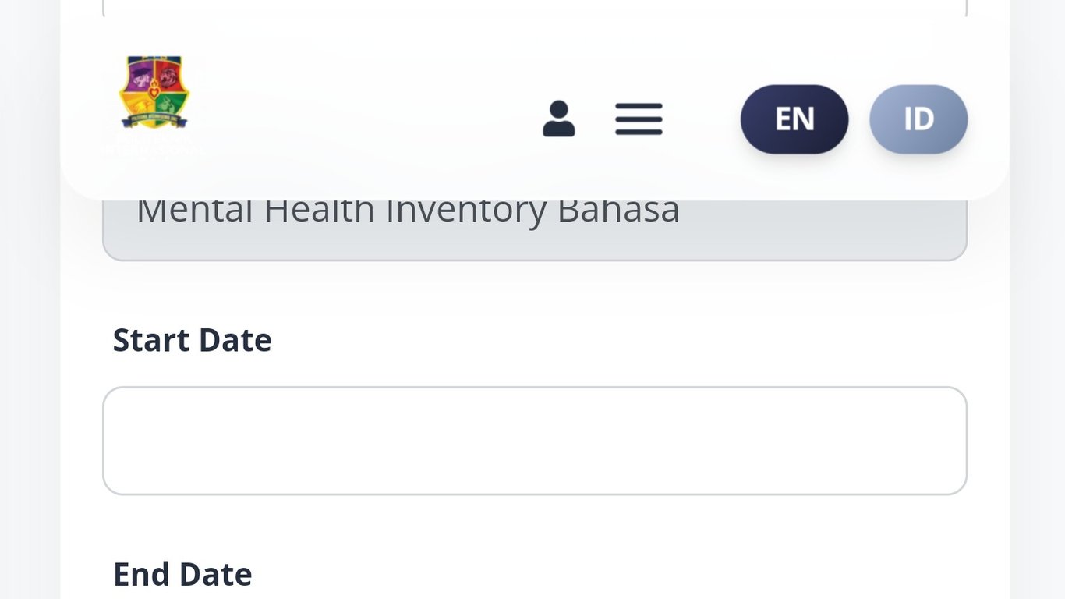This screenshot has width=1065, height=599.
Task: Click the faint text beneath the crest logo
Action: click(x=154, y=149)
